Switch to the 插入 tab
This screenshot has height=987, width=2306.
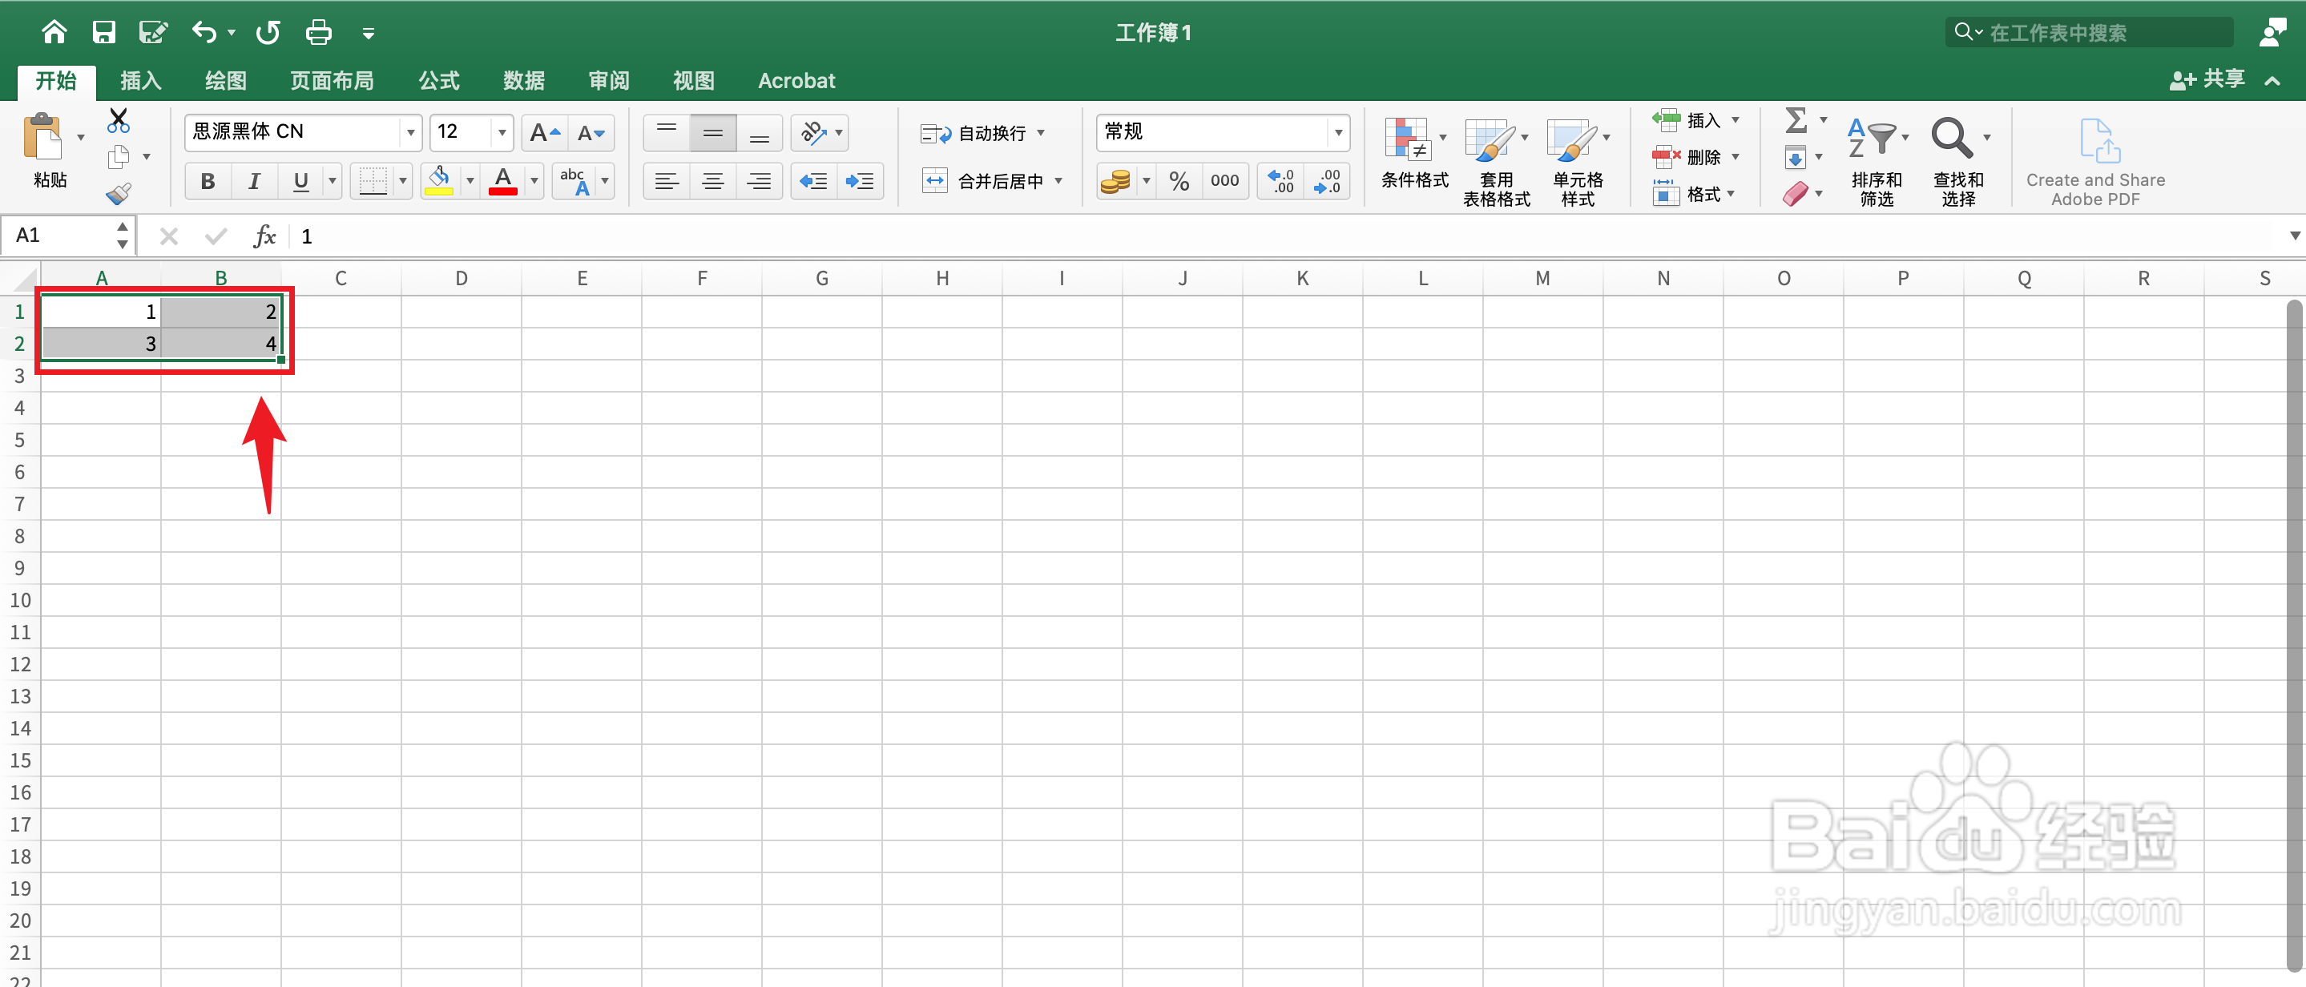point(140,82)
